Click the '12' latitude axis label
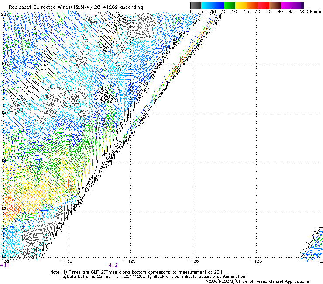This screenshot has height=284, width=323. click(x=3, y=208)
